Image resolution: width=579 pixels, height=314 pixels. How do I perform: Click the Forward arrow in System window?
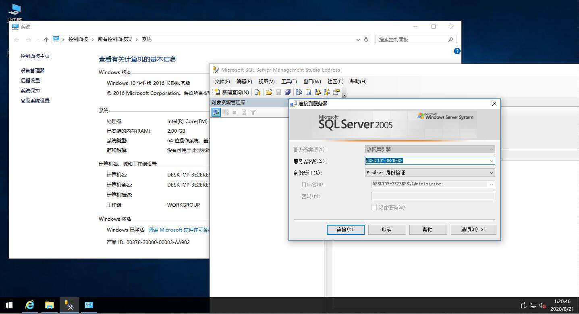[x=28, y=39]
